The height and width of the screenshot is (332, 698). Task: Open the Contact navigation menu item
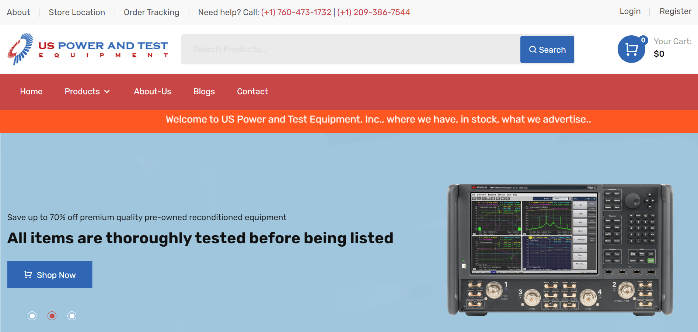click(x=252, y=92)
